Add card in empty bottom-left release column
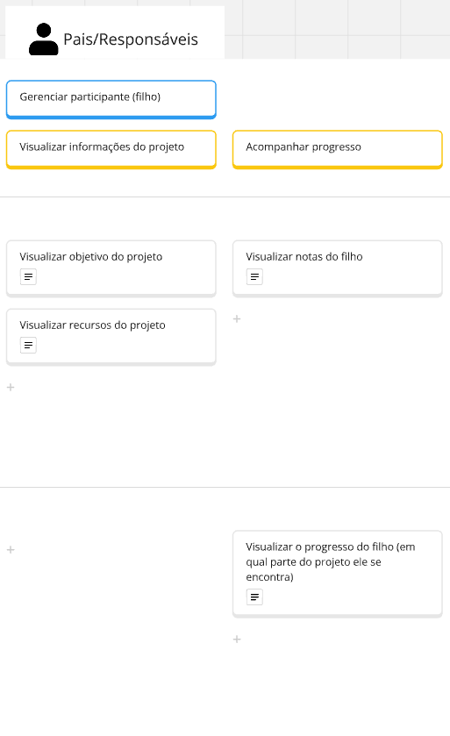This screenshot has height=736, width=450. (11, 550)
